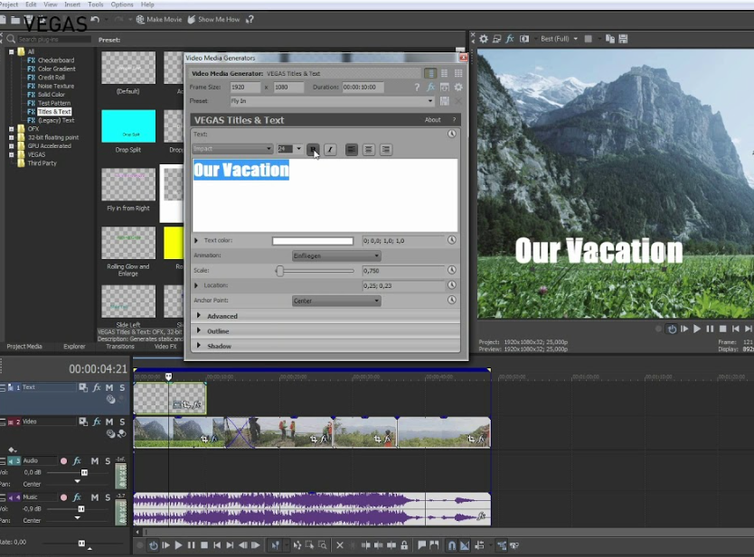754x557 pixels.
Task: Save the current generator preset
Action: 444,101
